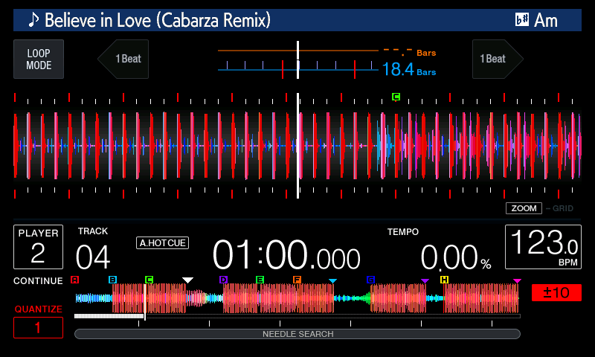Click the key icon beside Am
The image size is (595, 357).
(x=522, y=20)
